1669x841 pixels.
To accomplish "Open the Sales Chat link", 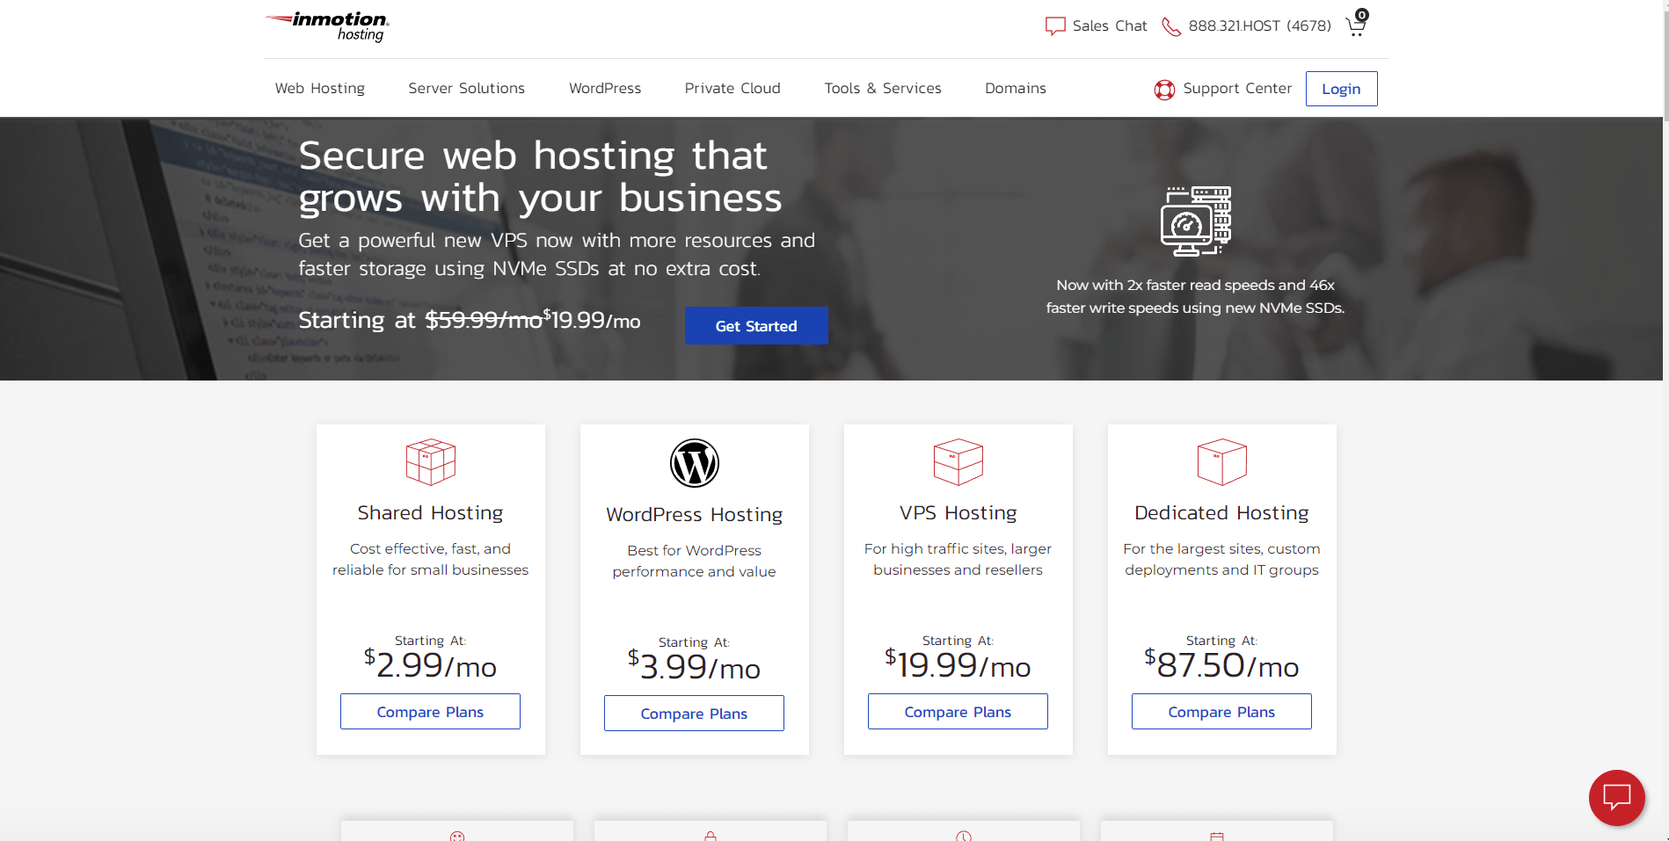I will coord(1110,26).
